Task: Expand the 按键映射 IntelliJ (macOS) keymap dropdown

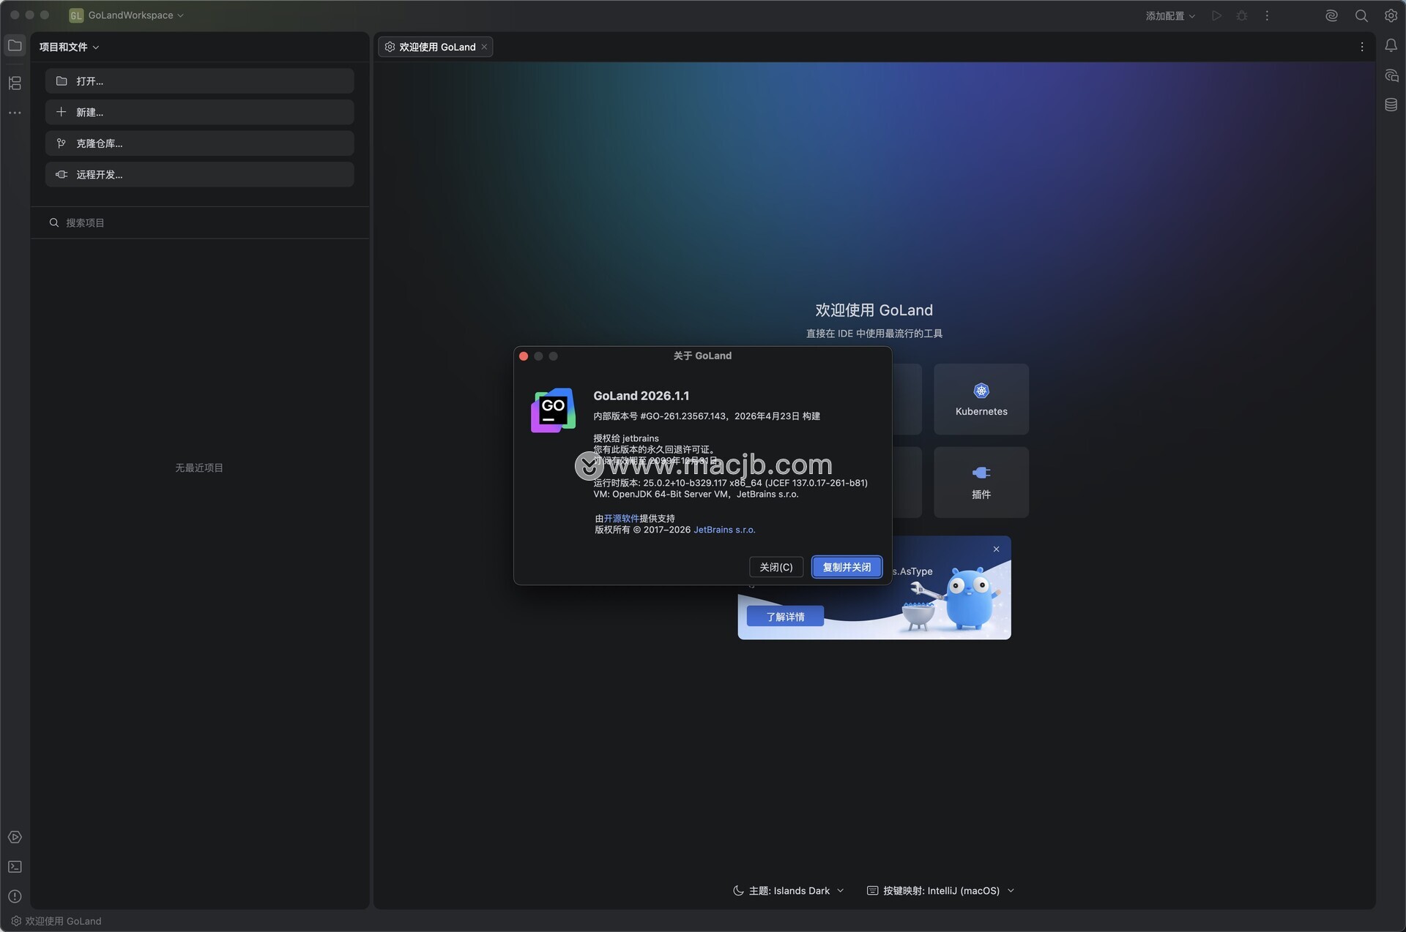Action: [x=941, y=890]
